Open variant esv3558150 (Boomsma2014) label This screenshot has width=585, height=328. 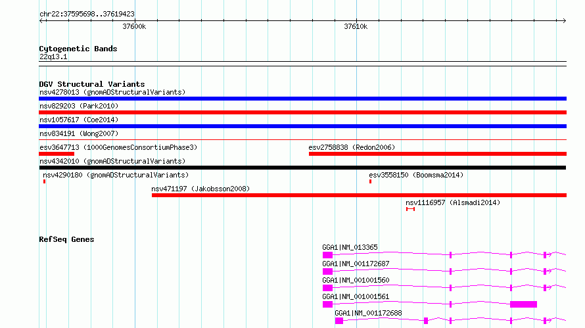pyautogui.click(x=416, y=175)
